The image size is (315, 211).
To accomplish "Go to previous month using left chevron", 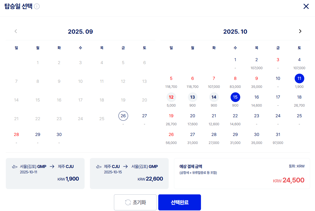I will [x=16, y=31].
